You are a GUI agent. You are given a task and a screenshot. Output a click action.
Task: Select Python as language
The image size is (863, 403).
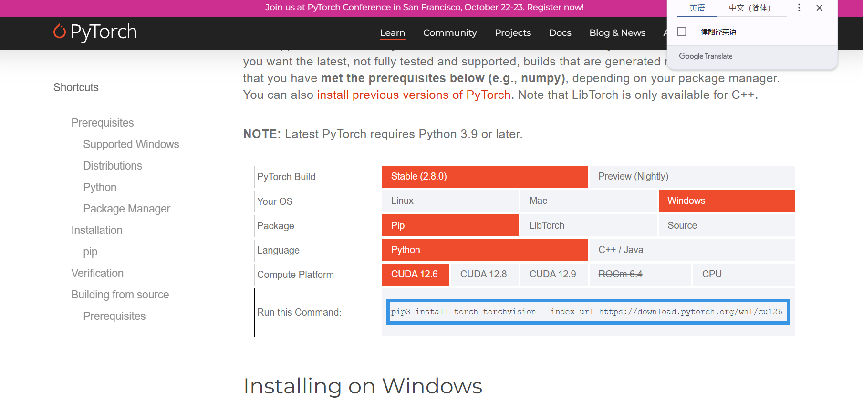tap(485, 250)
